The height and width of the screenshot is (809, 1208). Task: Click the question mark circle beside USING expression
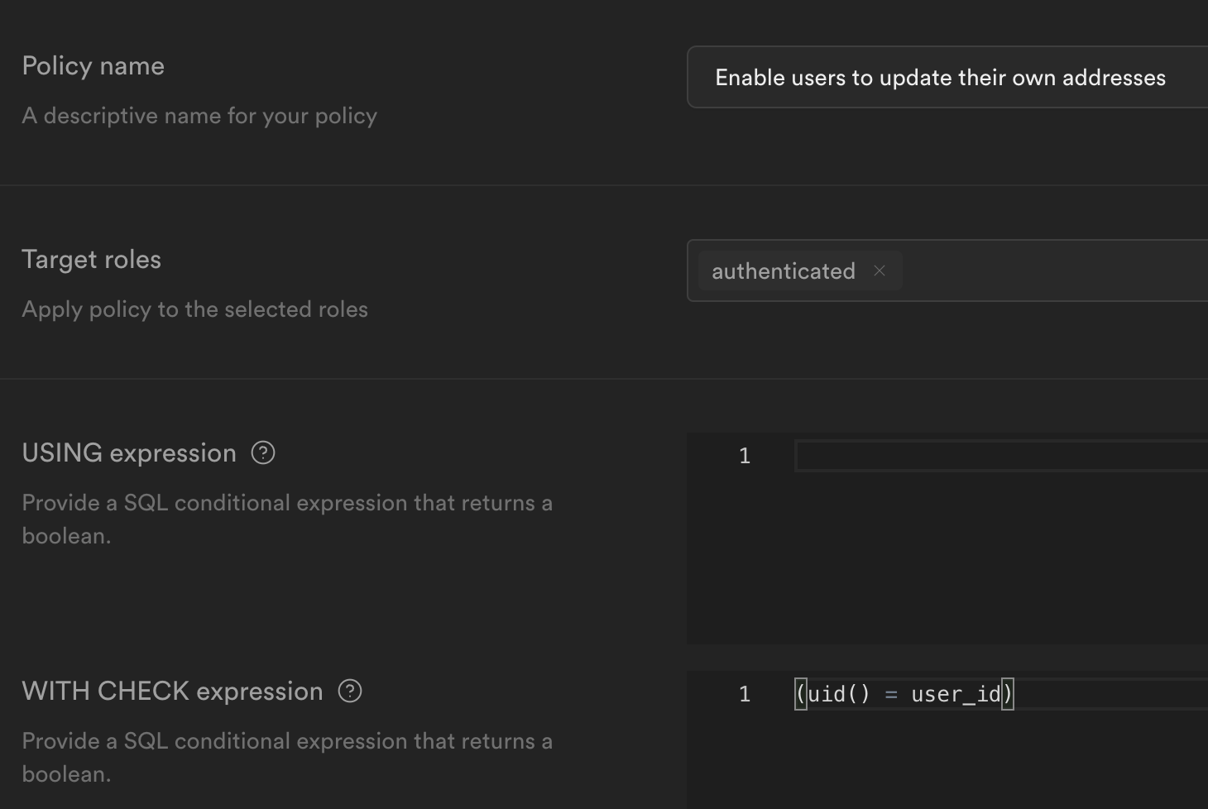point(262,452)
